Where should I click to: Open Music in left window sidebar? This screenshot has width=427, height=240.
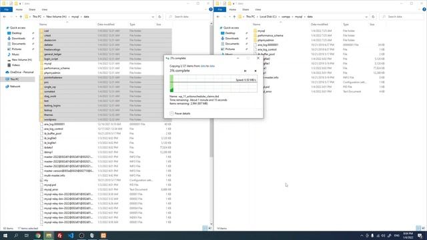(x=15, y=55)
